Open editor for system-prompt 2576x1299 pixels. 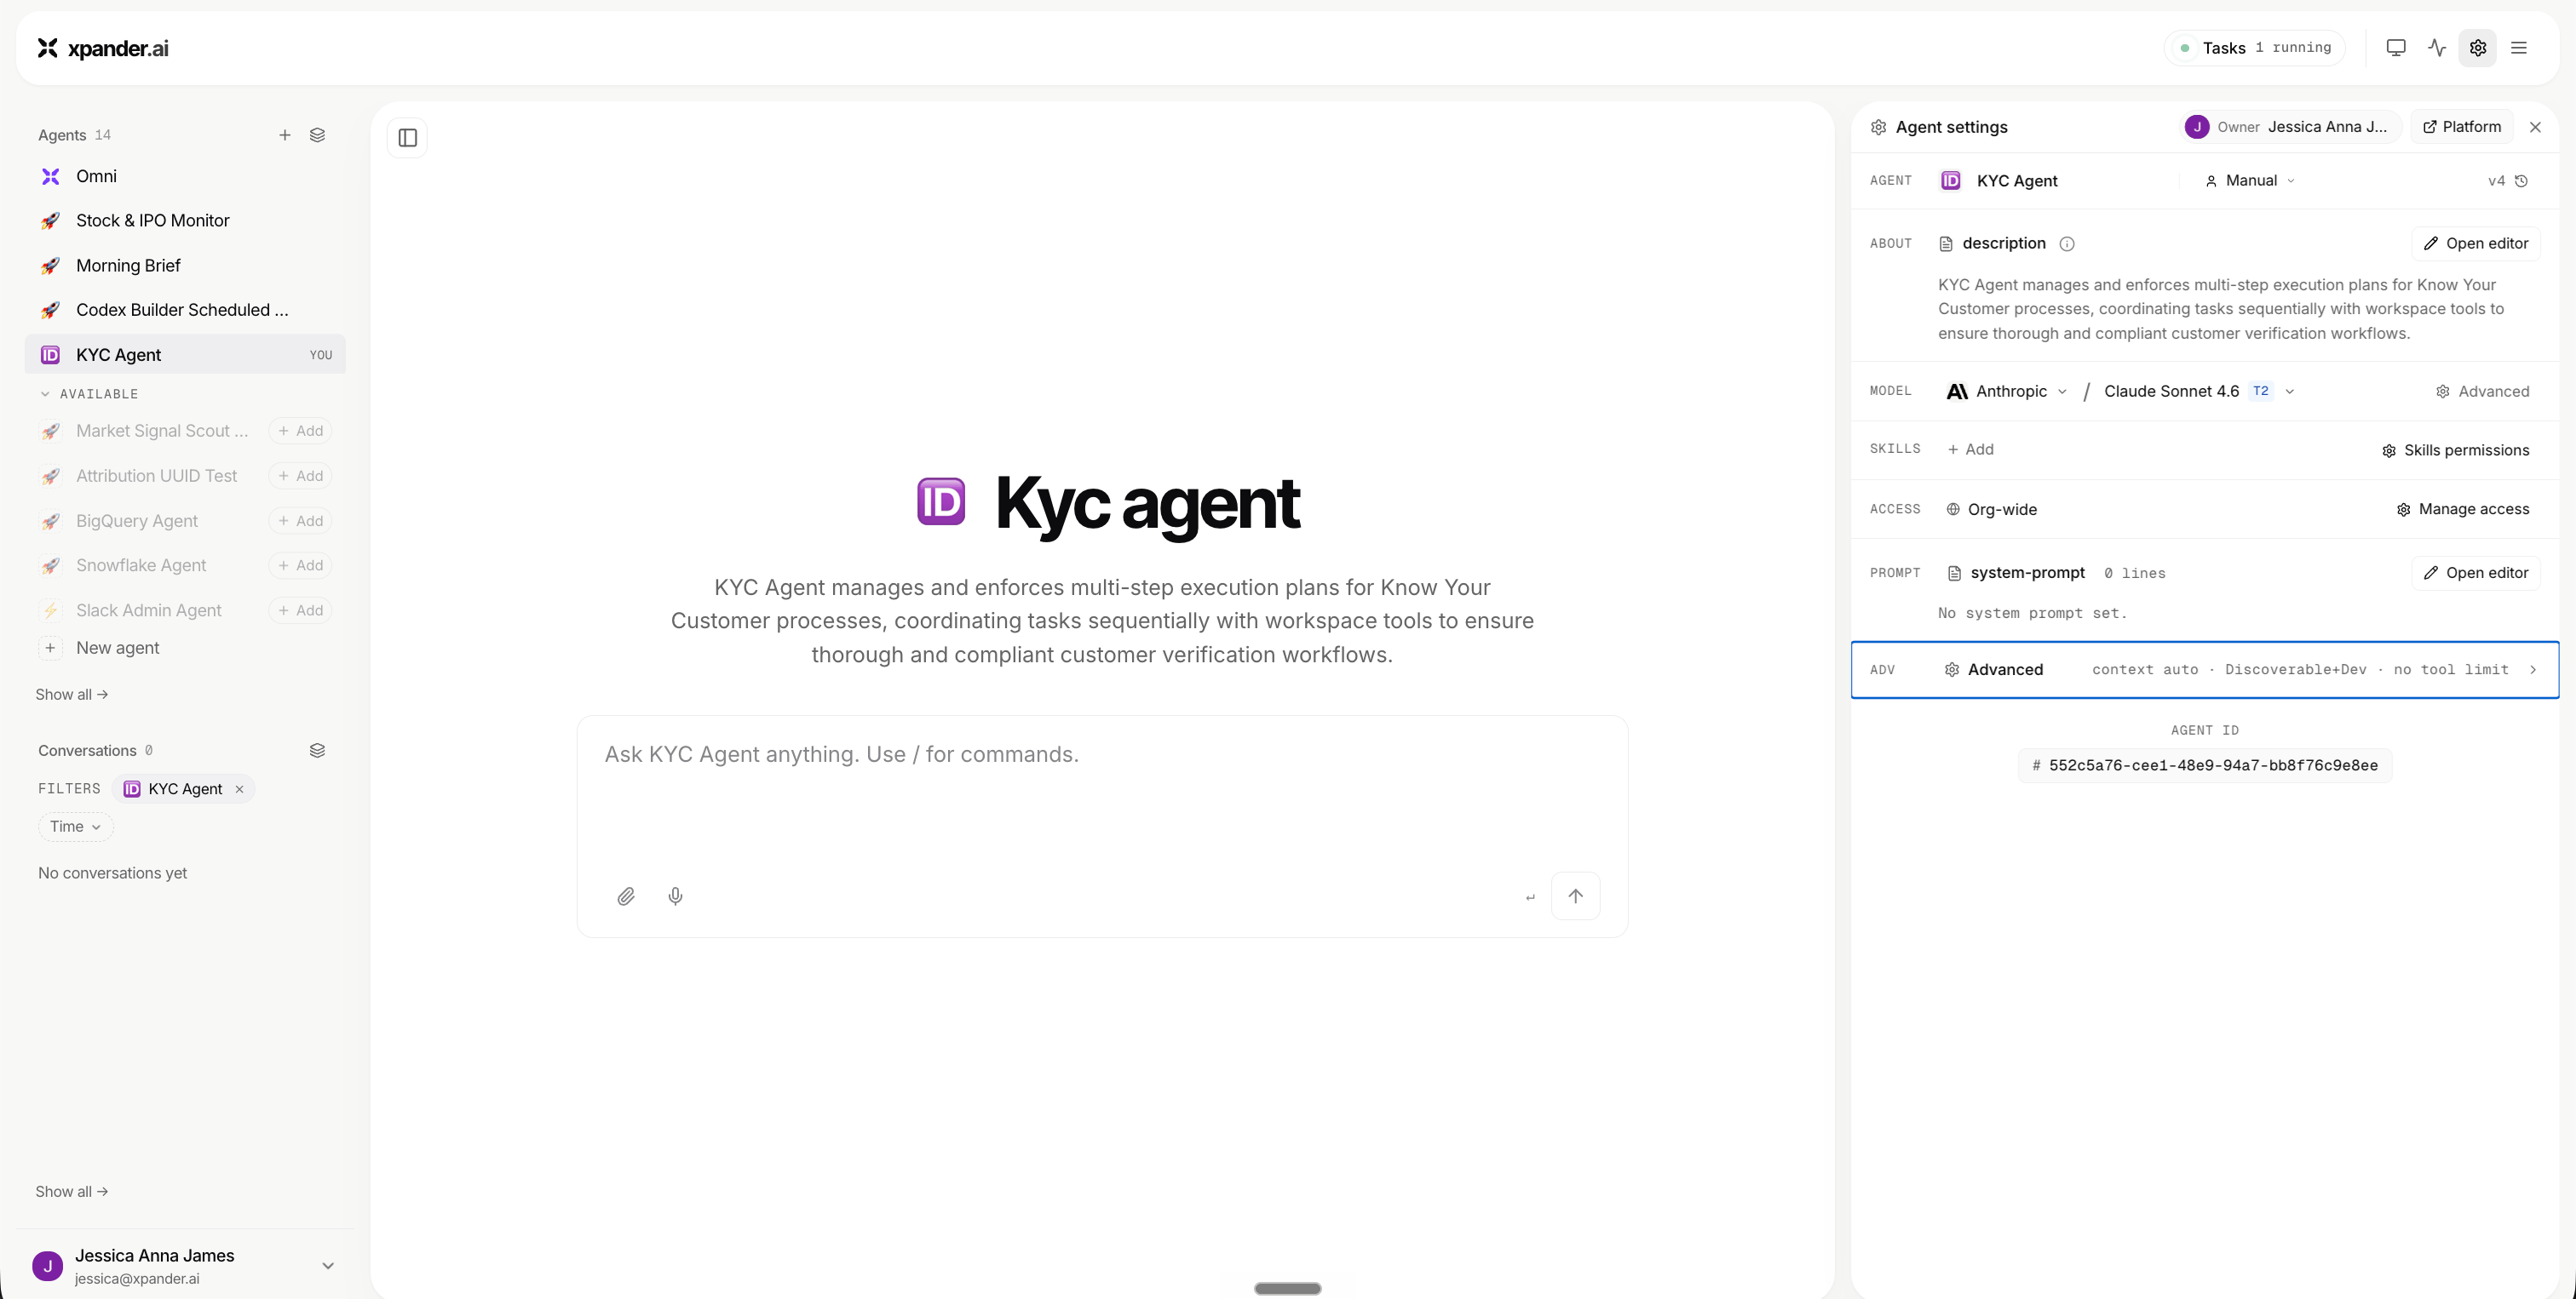click(x=2475, y=574)
